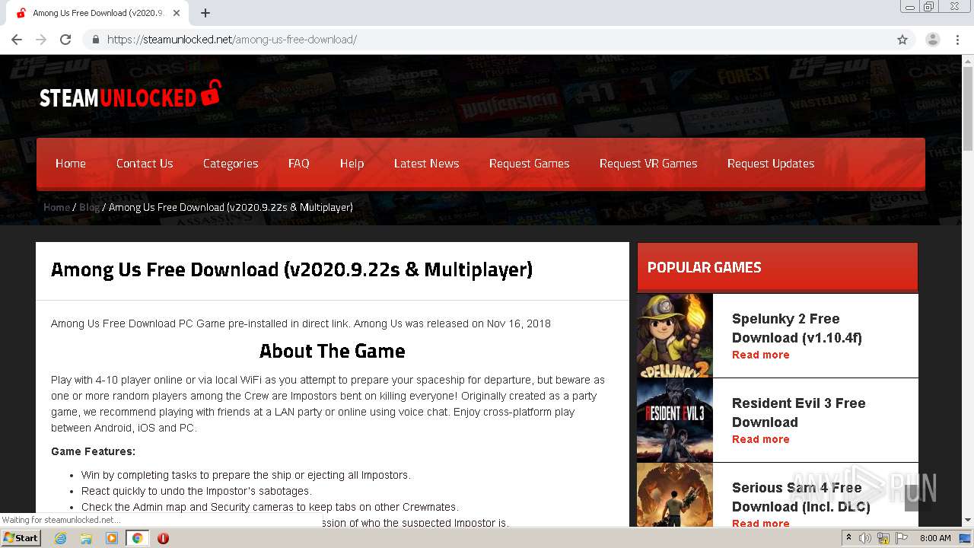This screenshot has width=974, height=548.
Task: Click the scrollbar down arrow
Action: pyautogui.click(x=968, y=521)
